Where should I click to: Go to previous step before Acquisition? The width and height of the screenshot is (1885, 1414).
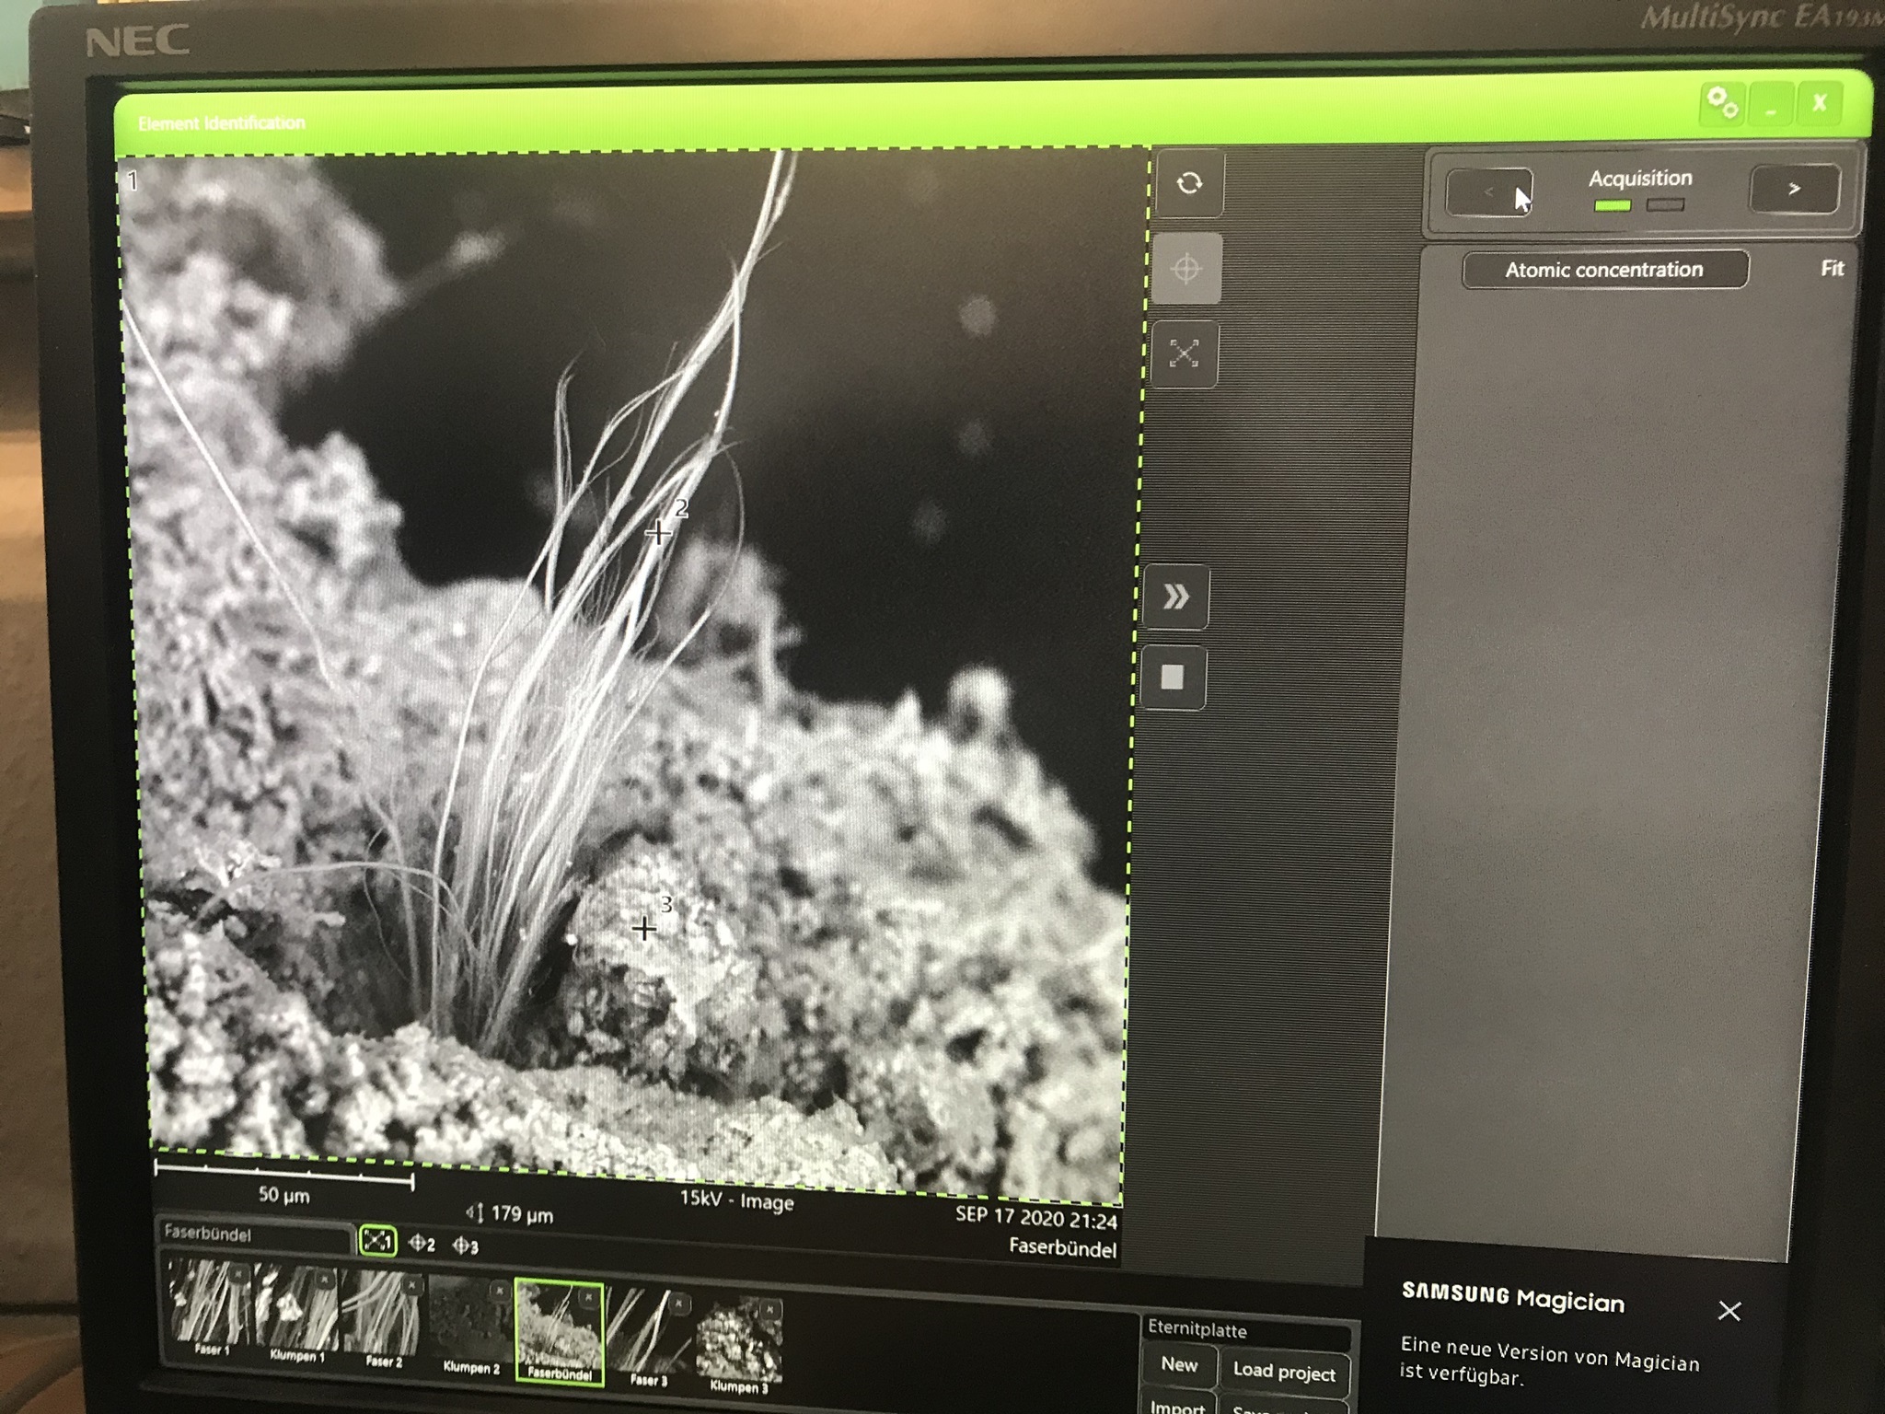pyautogui.click(x=1488, y=191)
